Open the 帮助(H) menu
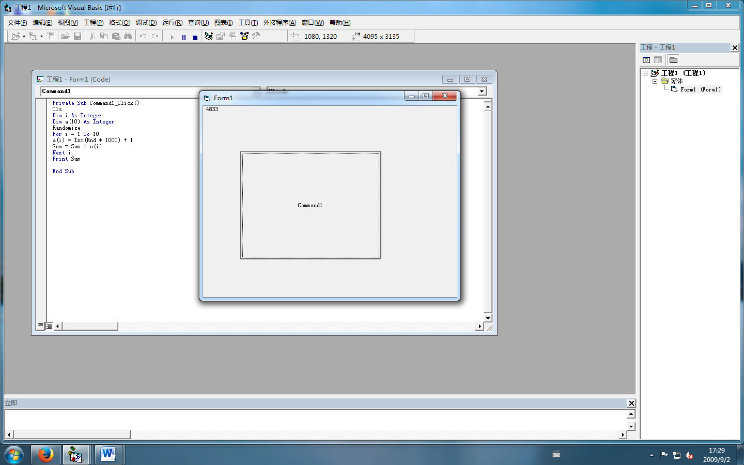The width and height of the screenshot is (744, 465). pos(340,23)
